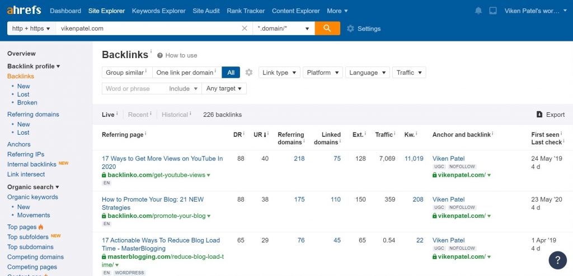Viewport: 573px width, 276px height.
Task: Clear the domain field with X icon
Action: tap(245, 28)
